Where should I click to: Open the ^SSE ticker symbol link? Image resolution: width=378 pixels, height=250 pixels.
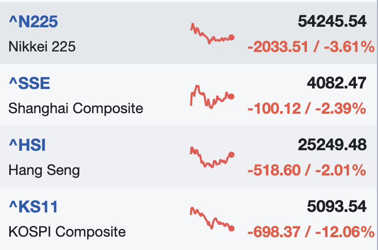pyautogui.click(x=29, y=83)
